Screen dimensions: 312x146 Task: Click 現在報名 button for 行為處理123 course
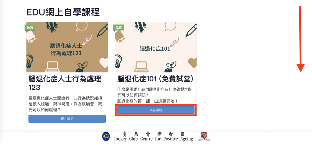(x=67, y=119)
